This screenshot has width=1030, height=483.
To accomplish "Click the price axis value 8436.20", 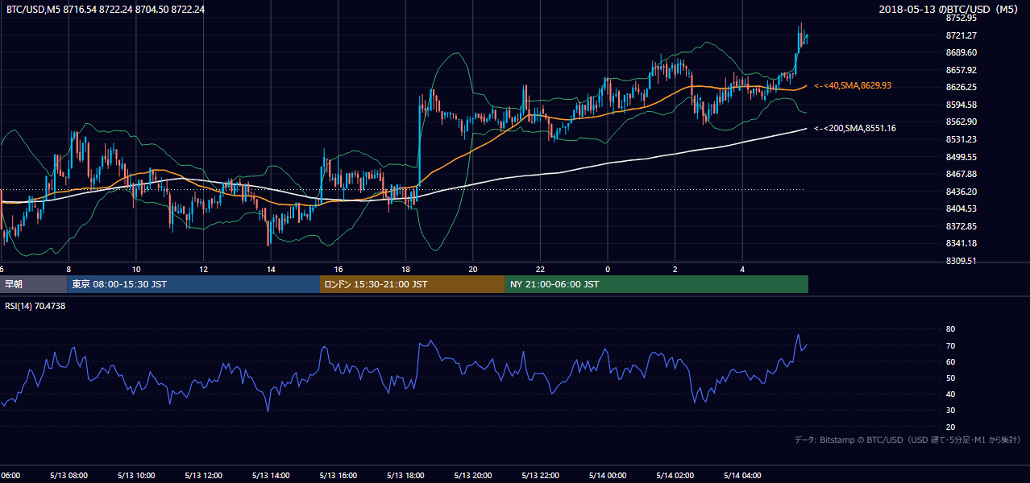I will [961, 192].
